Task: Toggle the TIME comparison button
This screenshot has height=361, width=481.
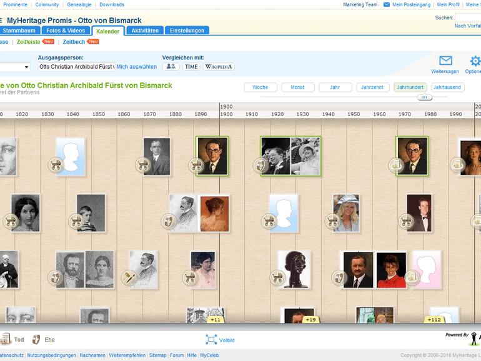Action: 191,67
